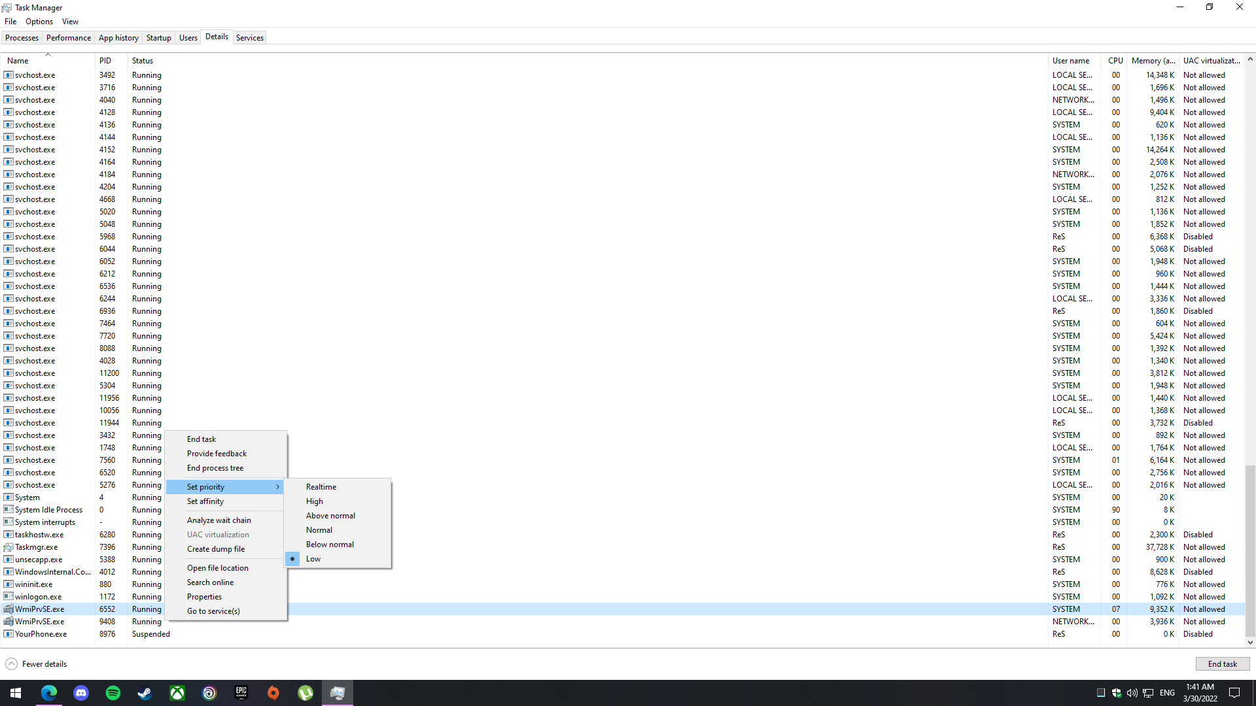
Task: Set priority to Realtime
Action: point(321,487)
